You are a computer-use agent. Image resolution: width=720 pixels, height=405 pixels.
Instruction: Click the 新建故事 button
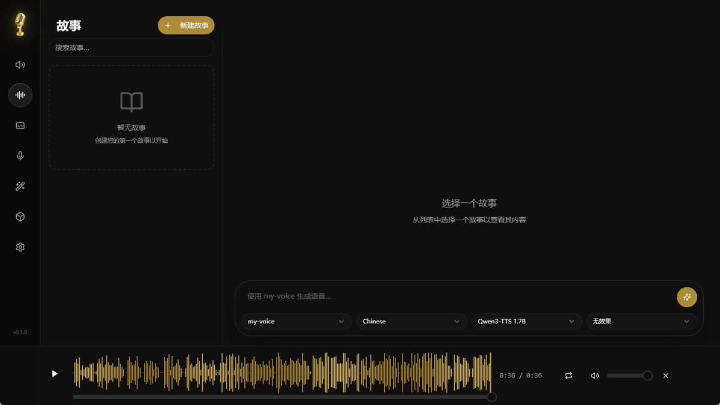(186, 25)
